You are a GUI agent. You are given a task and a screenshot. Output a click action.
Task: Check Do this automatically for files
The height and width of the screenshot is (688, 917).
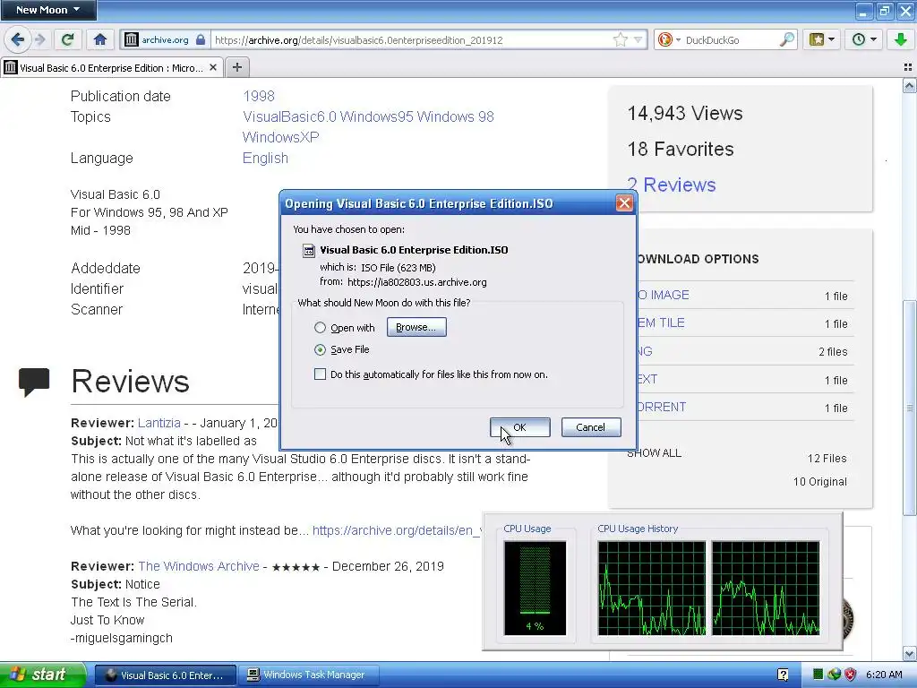click(x=320, y=374)
